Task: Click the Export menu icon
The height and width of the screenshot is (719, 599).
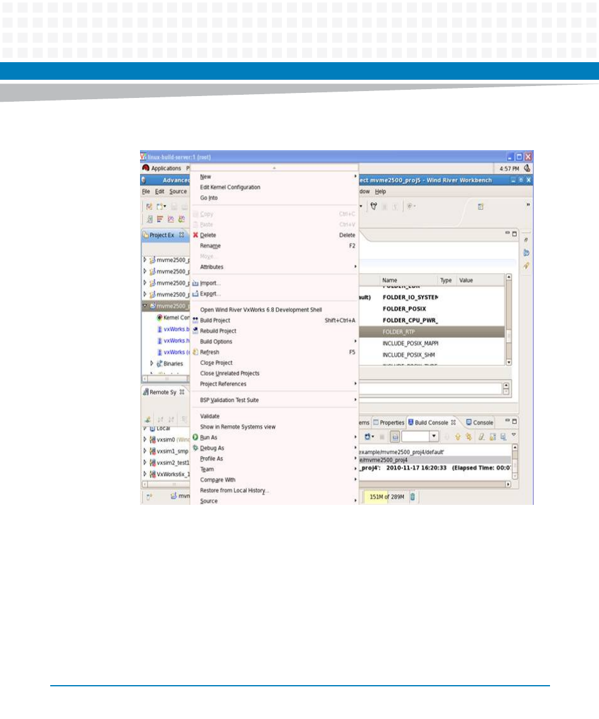Action: click(x=195, y=294)
